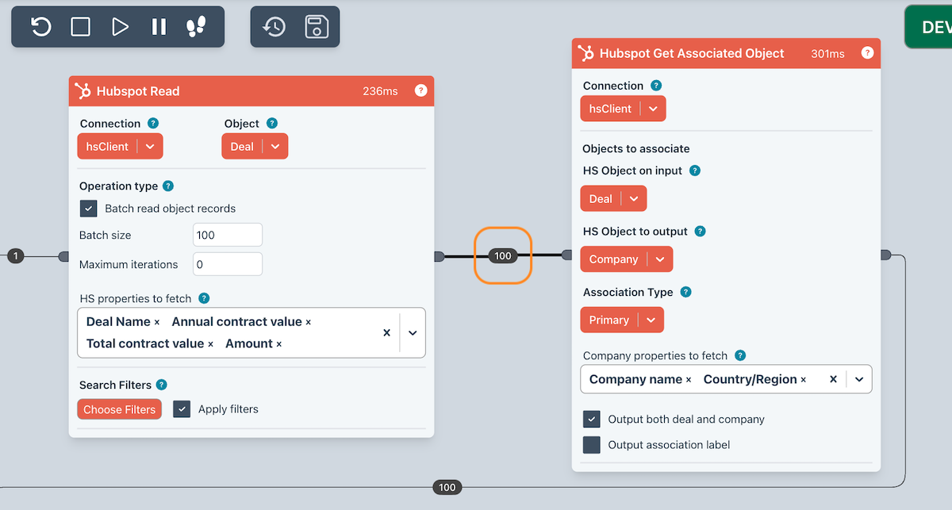
Task: Click the Choose Filters button
Action: (x=120, y=409)
